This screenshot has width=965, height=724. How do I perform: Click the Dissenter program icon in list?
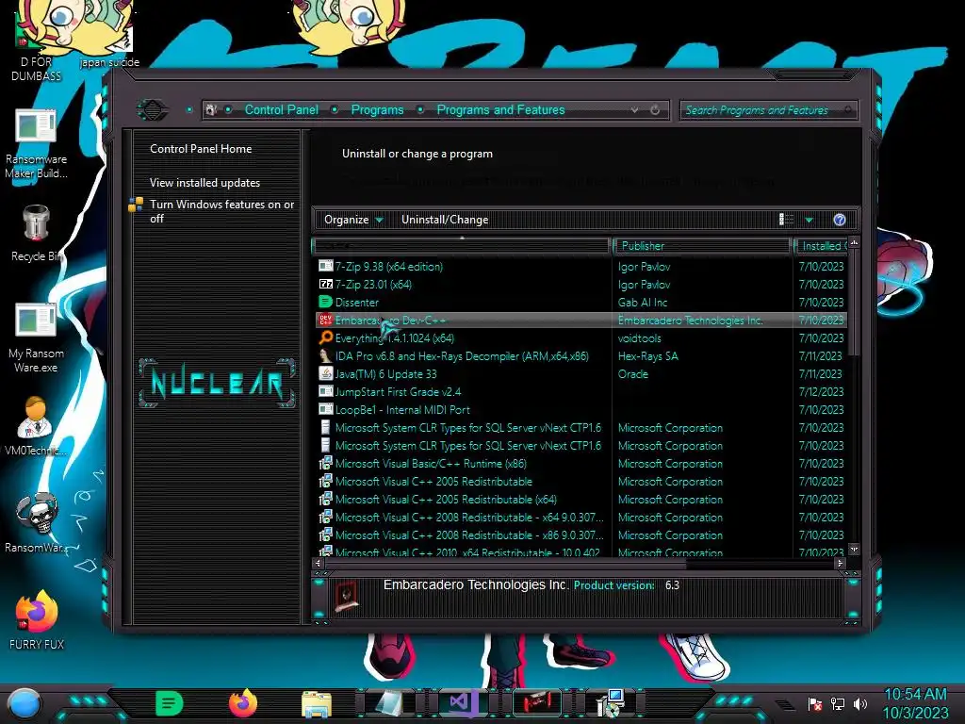coord(325,303)
